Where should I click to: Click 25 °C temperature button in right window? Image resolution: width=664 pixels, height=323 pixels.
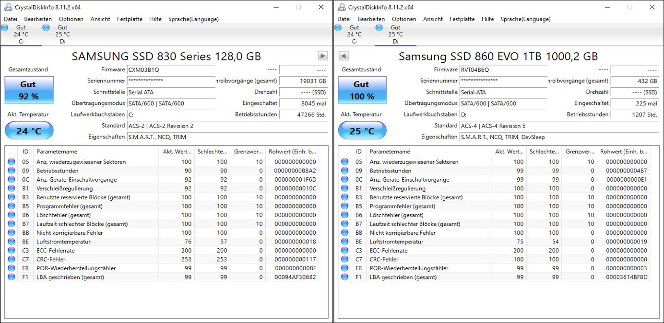point(362,131)
